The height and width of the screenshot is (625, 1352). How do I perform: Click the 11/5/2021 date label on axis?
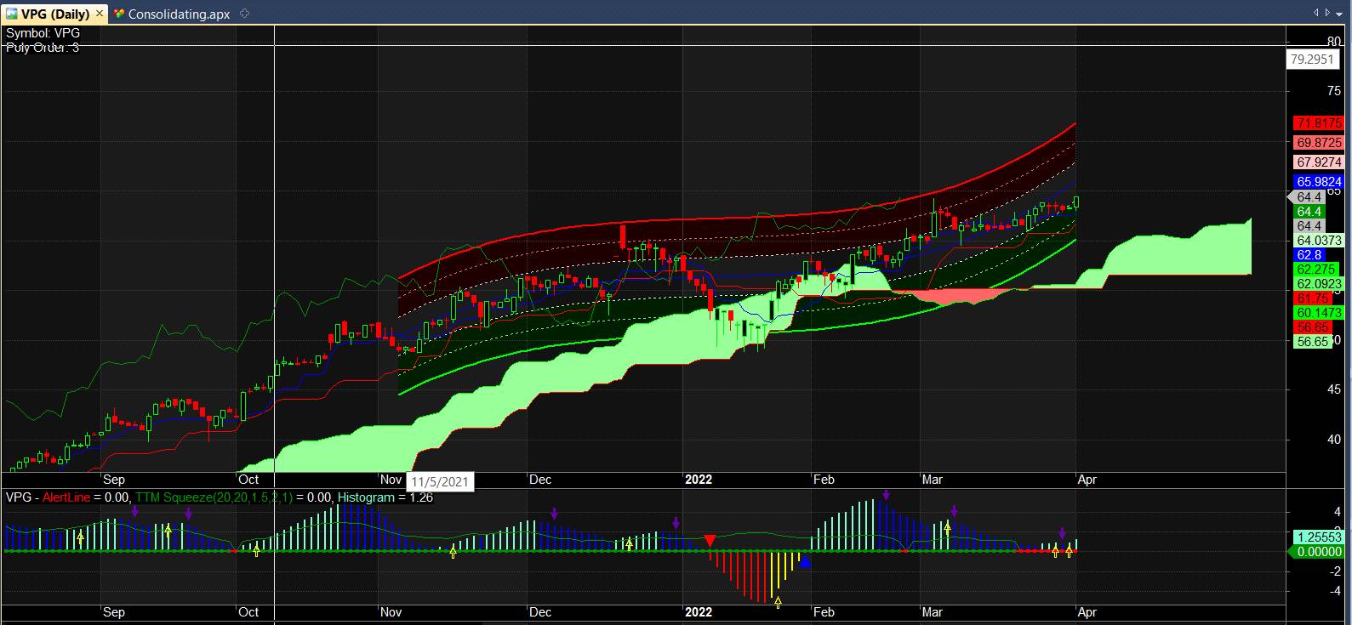(440, 481)
